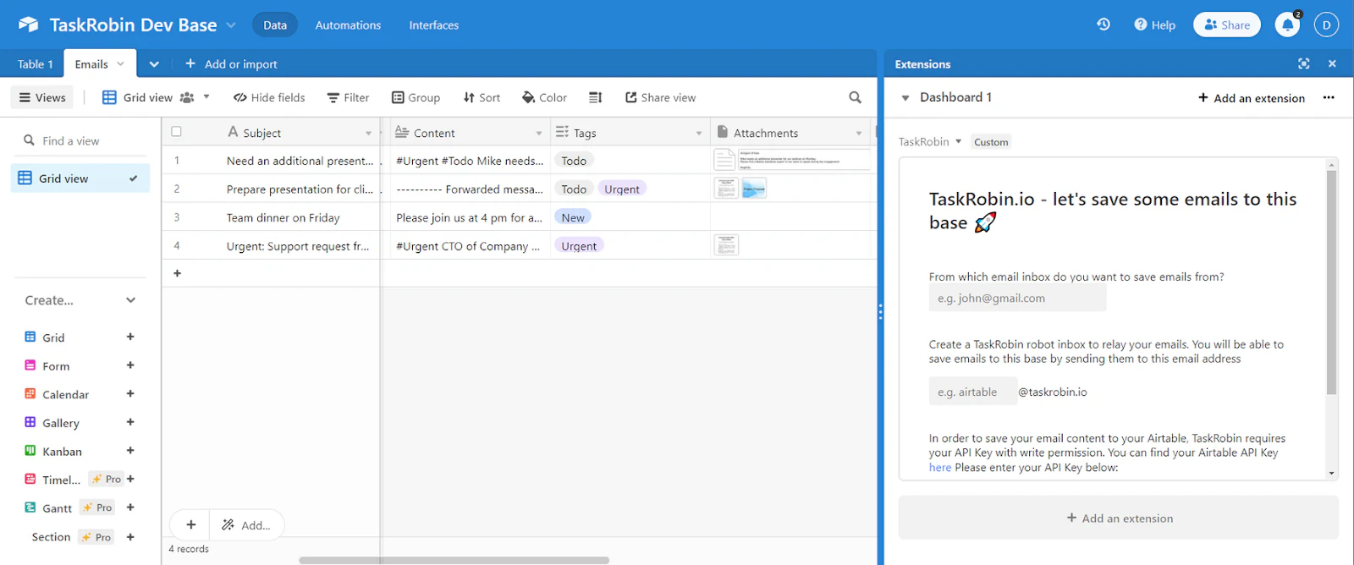This screenshot has width=1354, height=565.
Task: Click the Airtable base logo icon
Action: point(28,25)
